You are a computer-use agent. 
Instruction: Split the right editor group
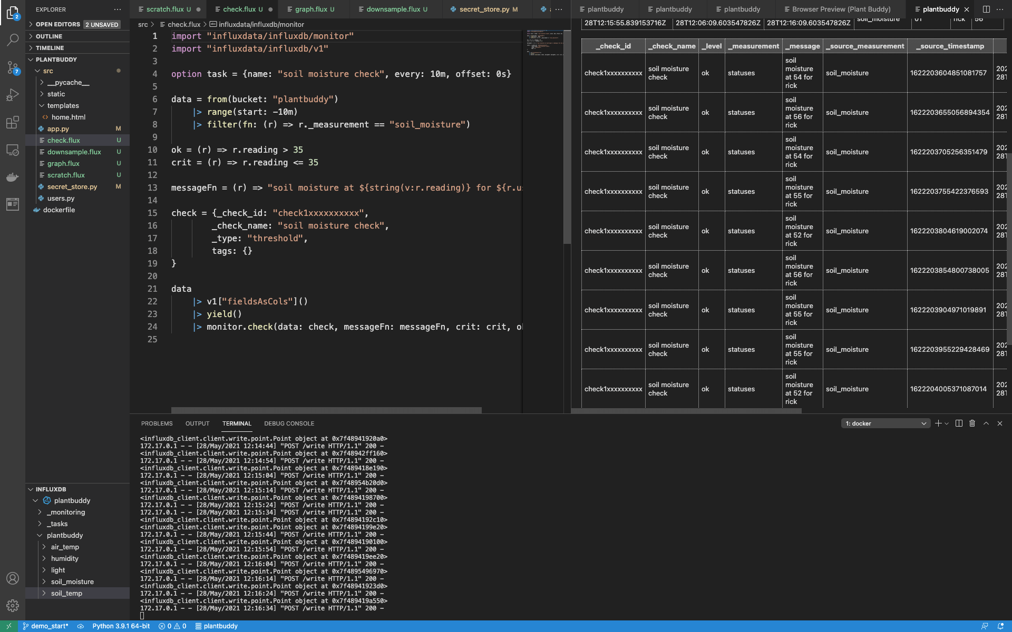tap(986, 9)
